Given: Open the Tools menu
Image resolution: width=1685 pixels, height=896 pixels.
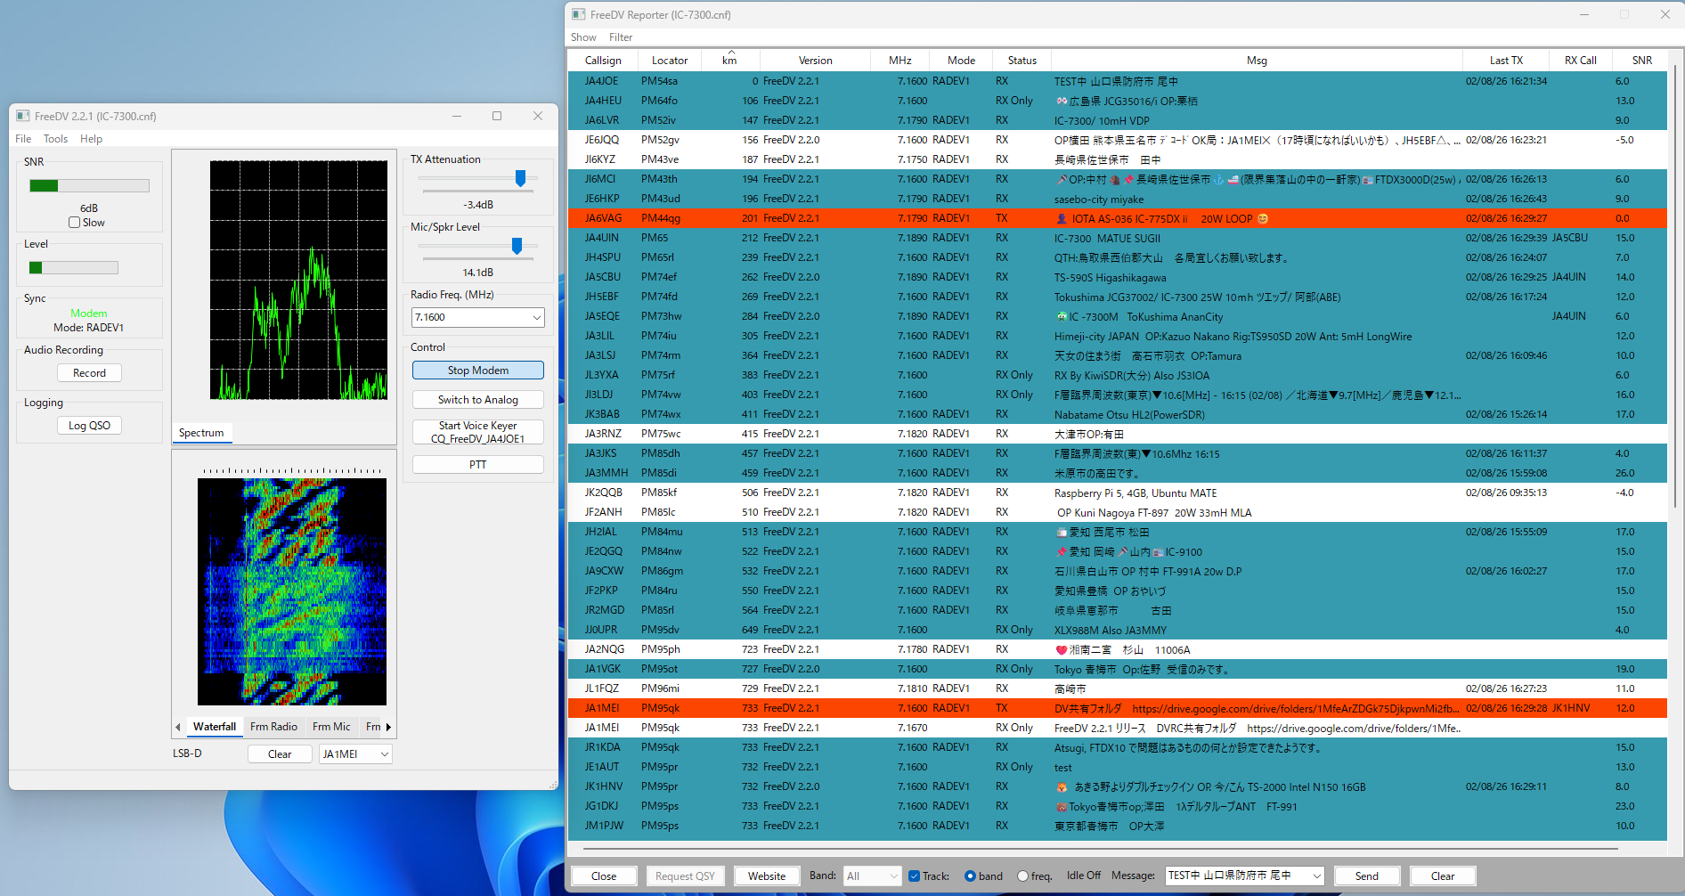Looking at the screenshot, I should point(56,139).
